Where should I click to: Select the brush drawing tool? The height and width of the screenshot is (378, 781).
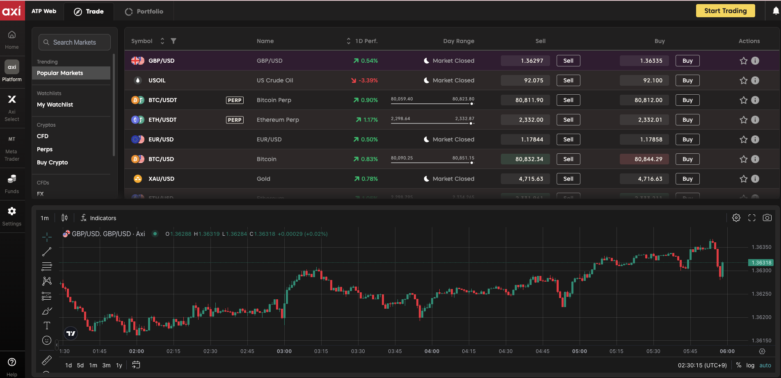tap(47, 311)
